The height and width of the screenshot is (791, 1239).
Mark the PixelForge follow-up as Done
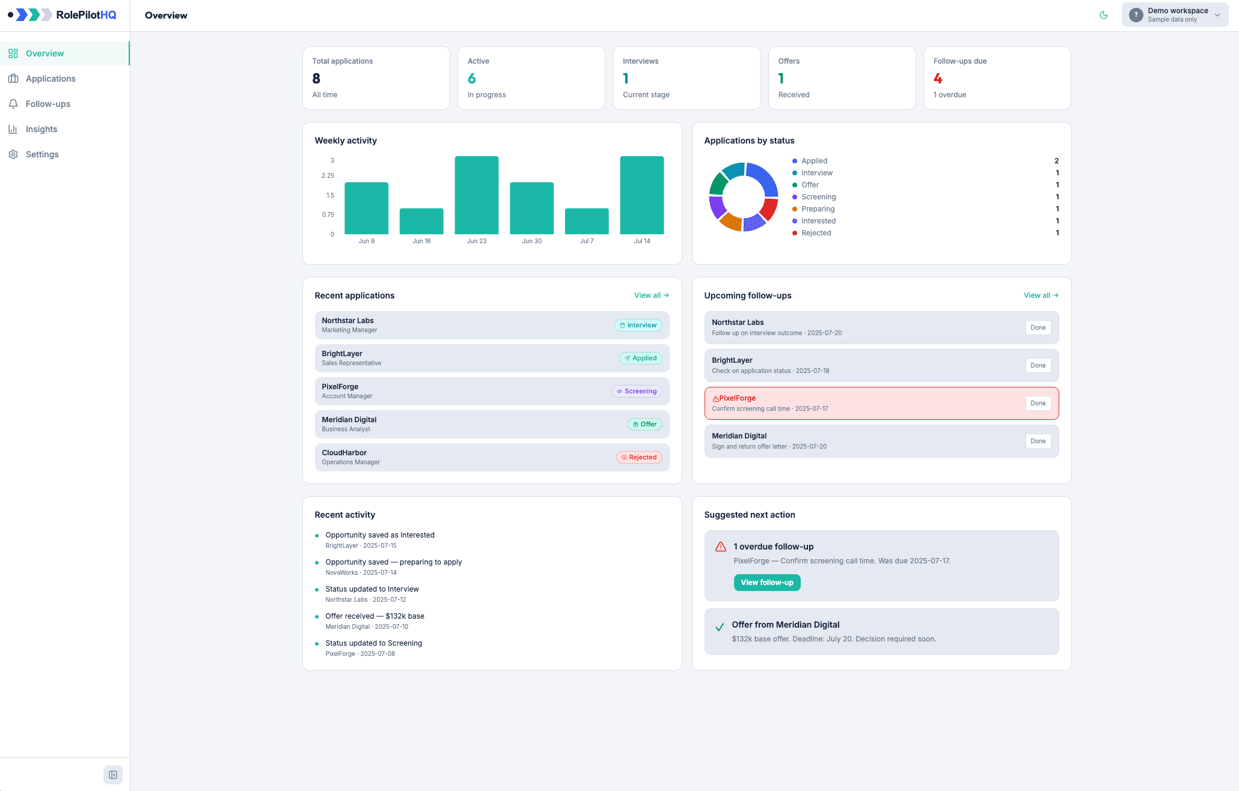[x=1038, y=404]
